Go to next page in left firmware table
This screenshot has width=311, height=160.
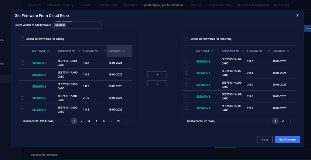126,121
